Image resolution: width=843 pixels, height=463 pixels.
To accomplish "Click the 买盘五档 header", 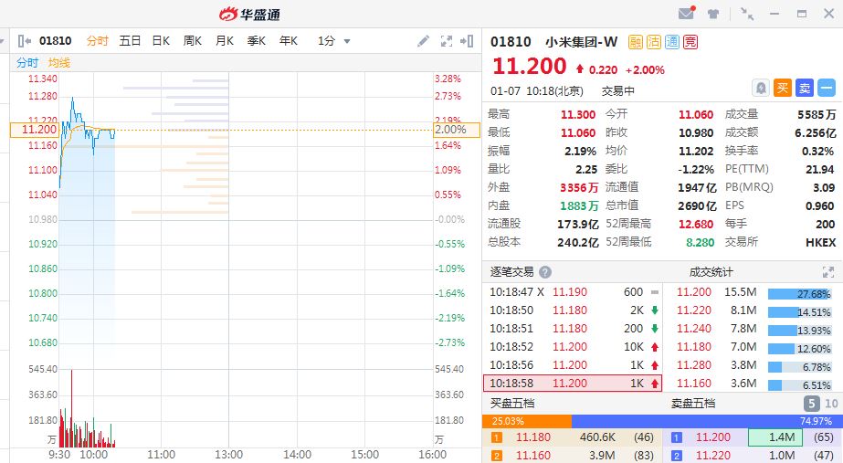I will click(511, 404).
